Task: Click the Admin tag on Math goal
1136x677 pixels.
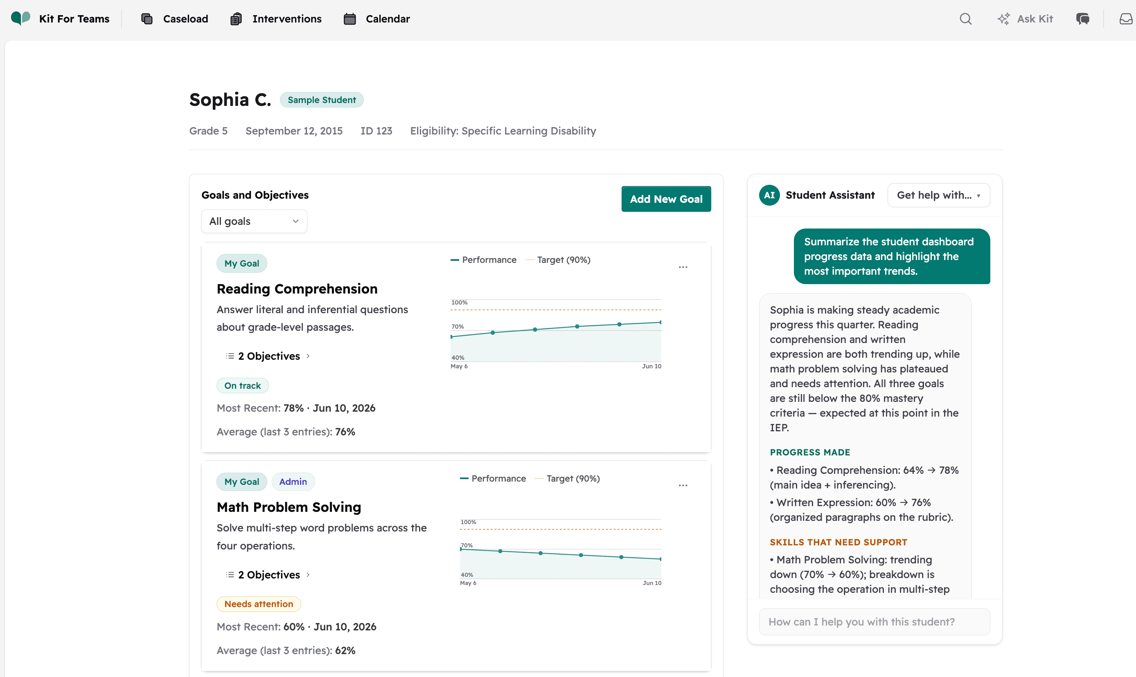Action: 293,482
